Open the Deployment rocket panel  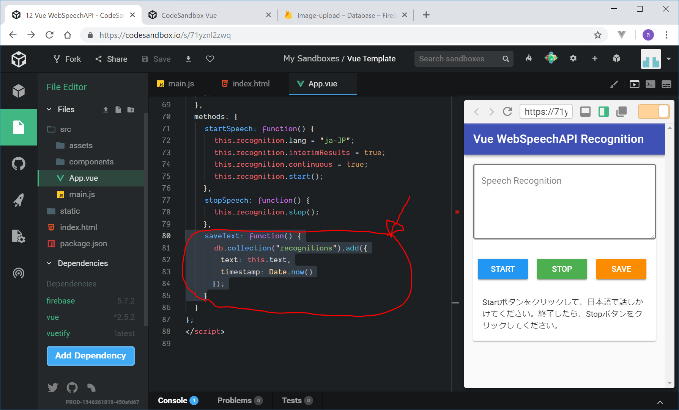(x=19, y=200)
